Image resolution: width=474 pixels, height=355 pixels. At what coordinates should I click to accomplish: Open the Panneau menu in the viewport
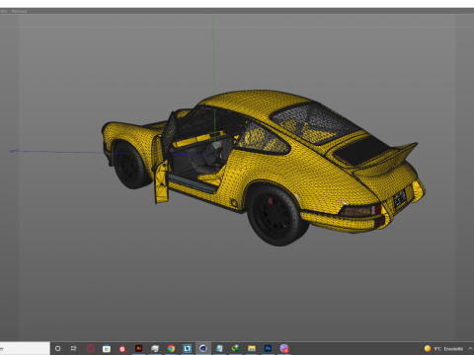[x=19, y=11]
